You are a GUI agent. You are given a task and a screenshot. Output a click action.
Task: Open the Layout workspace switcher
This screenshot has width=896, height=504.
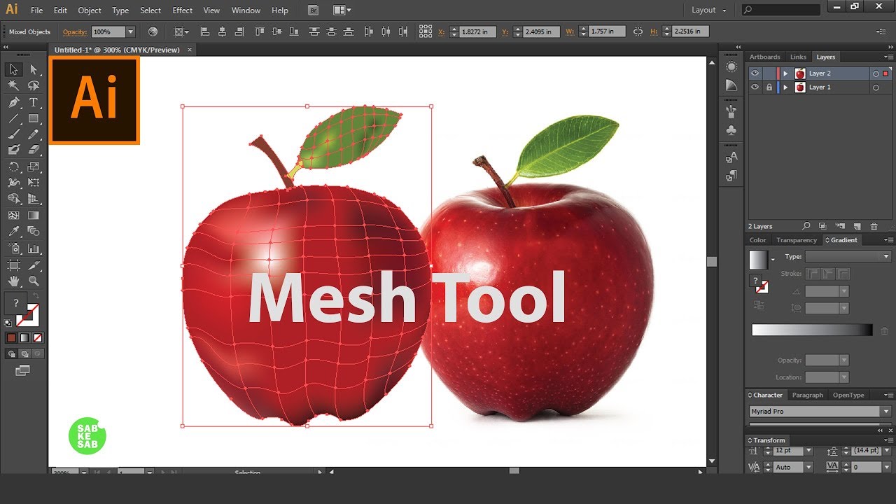708,10
